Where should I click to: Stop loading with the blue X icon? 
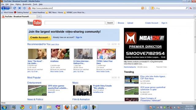pos(20,8)
